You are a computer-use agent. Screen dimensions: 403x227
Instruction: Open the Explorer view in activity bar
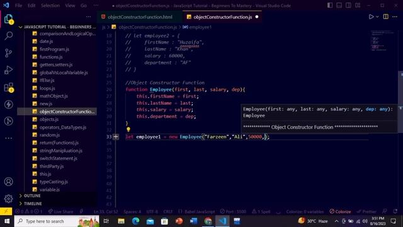pyautogui.click(x=8, y=20)
